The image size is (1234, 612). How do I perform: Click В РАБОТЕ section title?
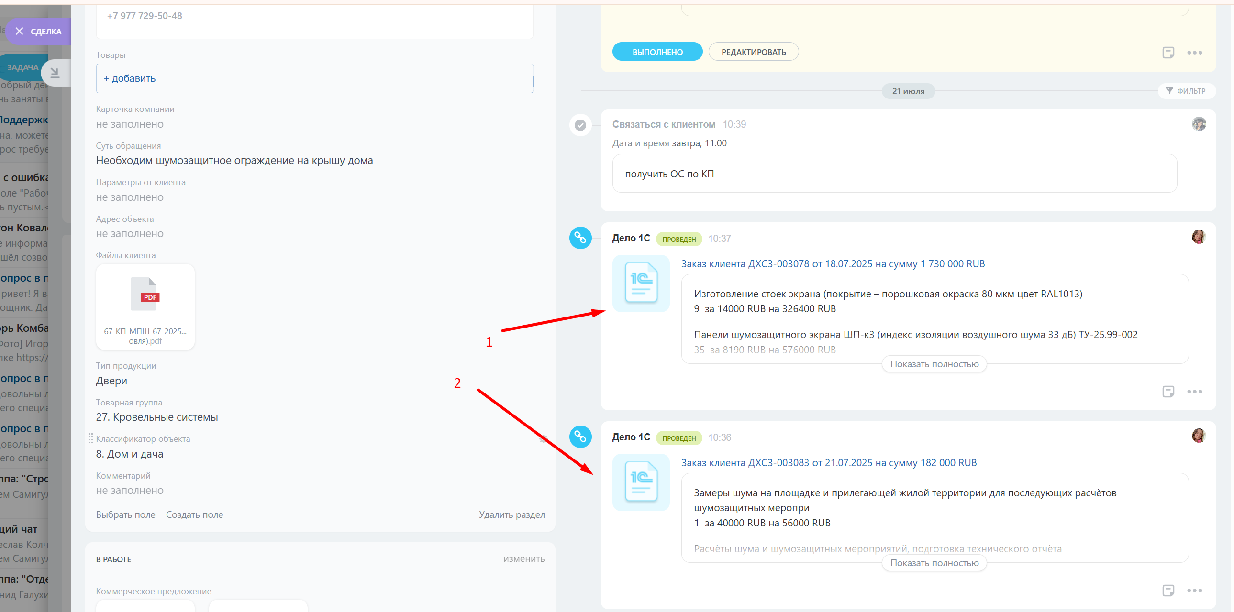[x=113, y=559]
